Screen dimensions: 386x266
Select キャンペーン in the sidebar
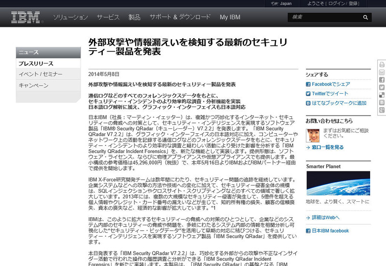(x=33, y=85)
